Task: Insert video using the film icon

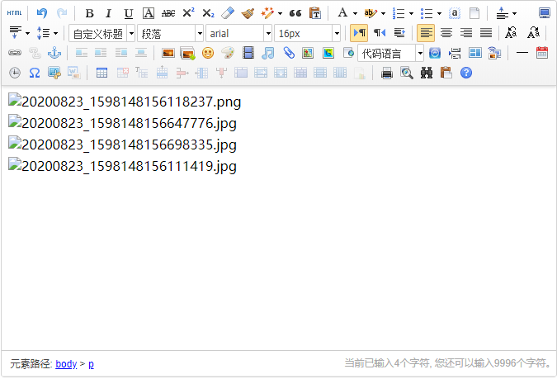Action: click(x=248, y=53)
